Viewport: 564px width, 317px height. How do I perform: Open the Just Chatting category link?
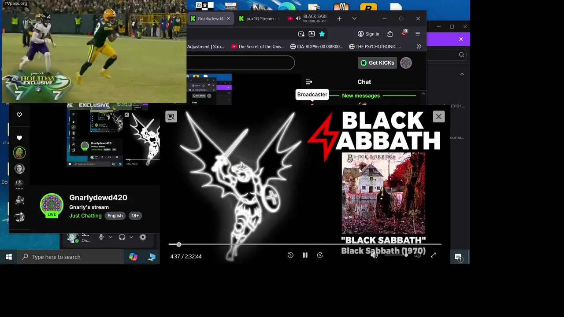(85, 216)
